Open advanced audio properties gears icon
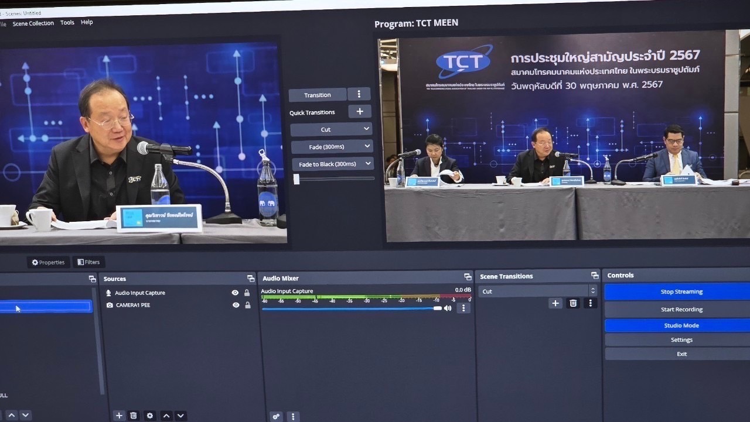This screenshot has height=422, width=750. 277,417
